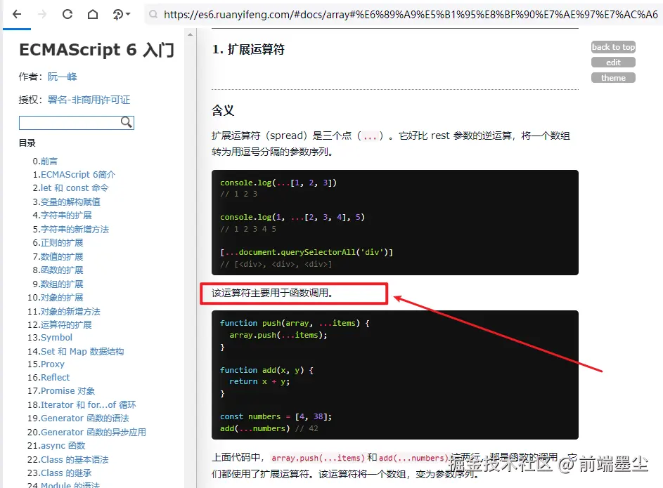Click the magnifier icon in the sidebar search box
Image resolution: width=663 pixels, height=488 pixels.
coord(126,122)
